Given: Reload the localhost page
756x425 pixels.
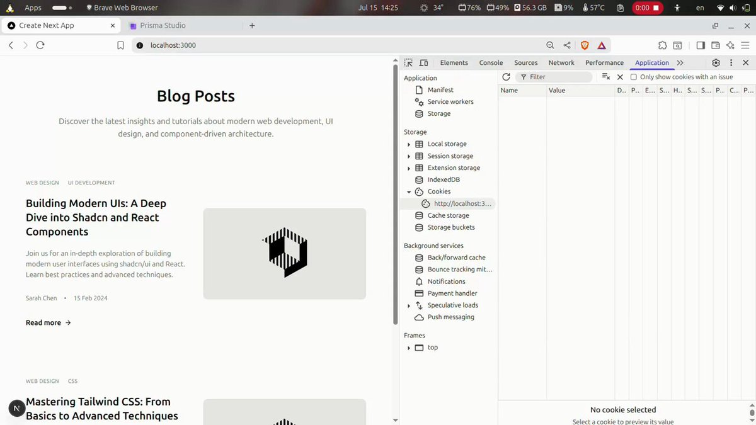Looking at the screenshot, I should click(40, 45).
